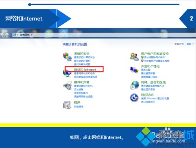
Task: Open the 程序 category heading
Action: pos(77,102)
